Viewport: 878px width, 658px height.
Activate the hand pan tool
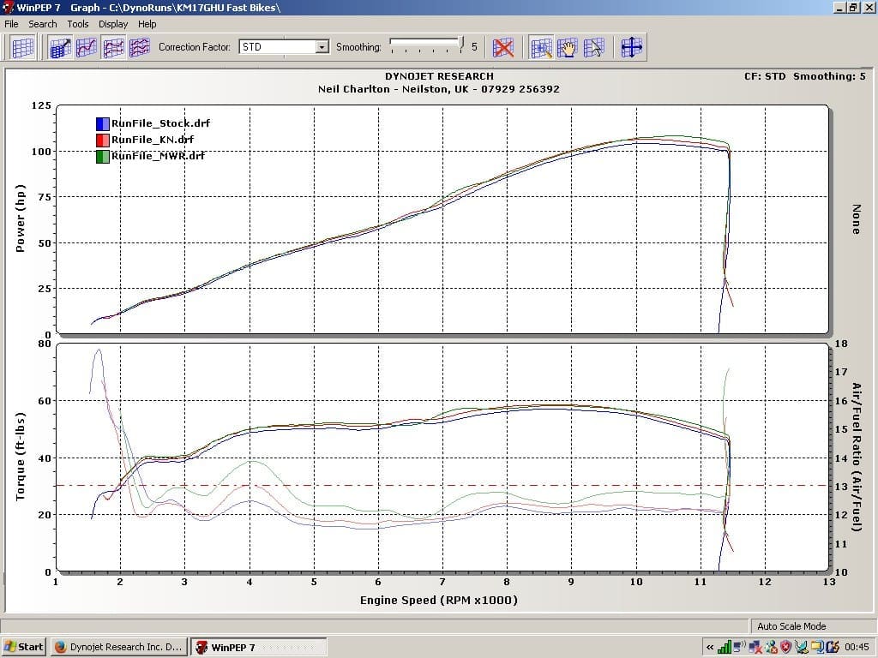568,47
